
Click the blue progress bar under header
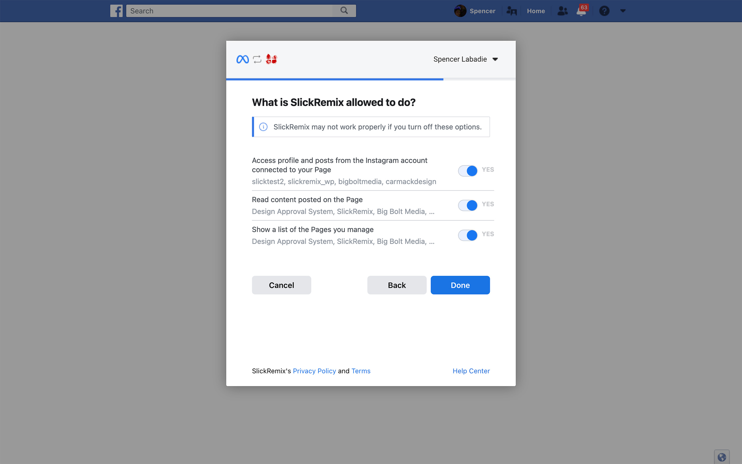tap(334, 80)
